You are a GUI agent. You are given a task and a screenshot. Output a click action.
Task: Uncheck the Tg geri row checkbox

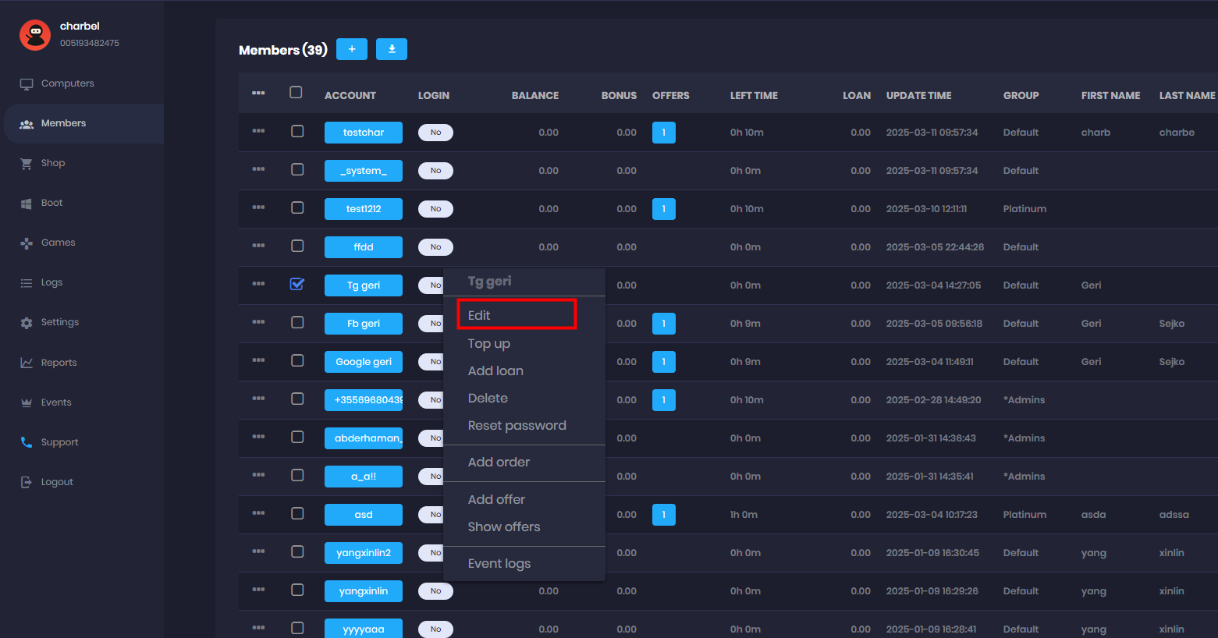click(297, 284)
